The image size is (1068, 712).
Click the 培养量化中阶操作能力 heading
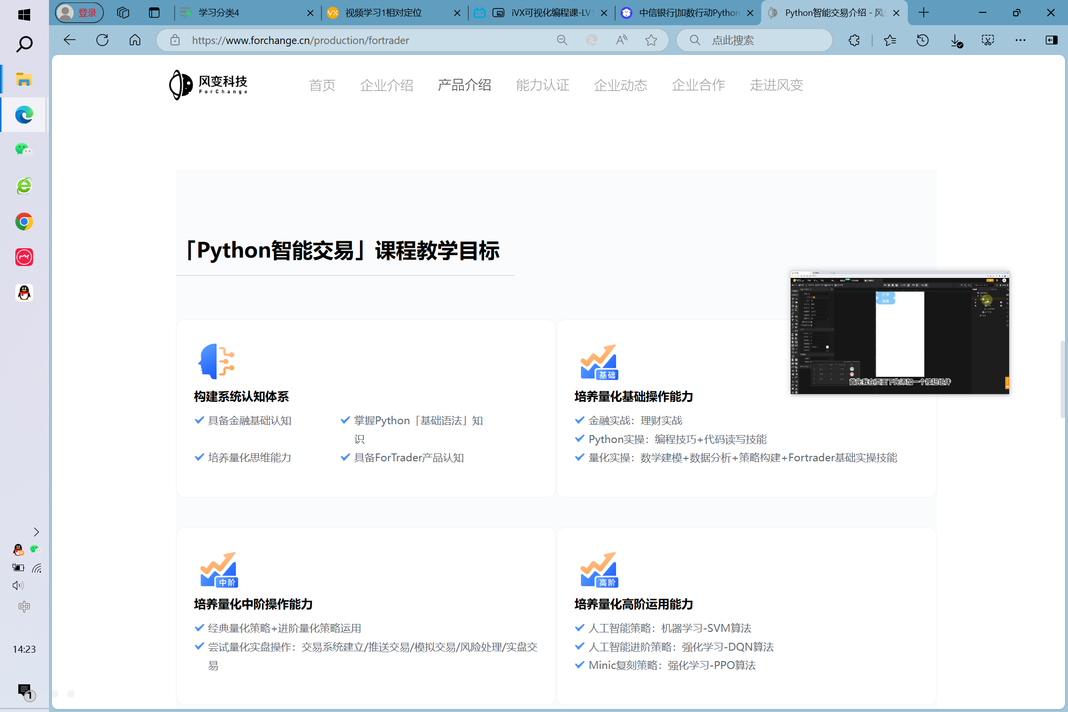pos(253,604)
